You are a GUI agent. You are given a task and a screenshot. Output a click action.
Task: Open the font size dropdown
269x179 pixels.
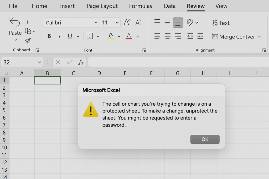(x=117, y=23)
